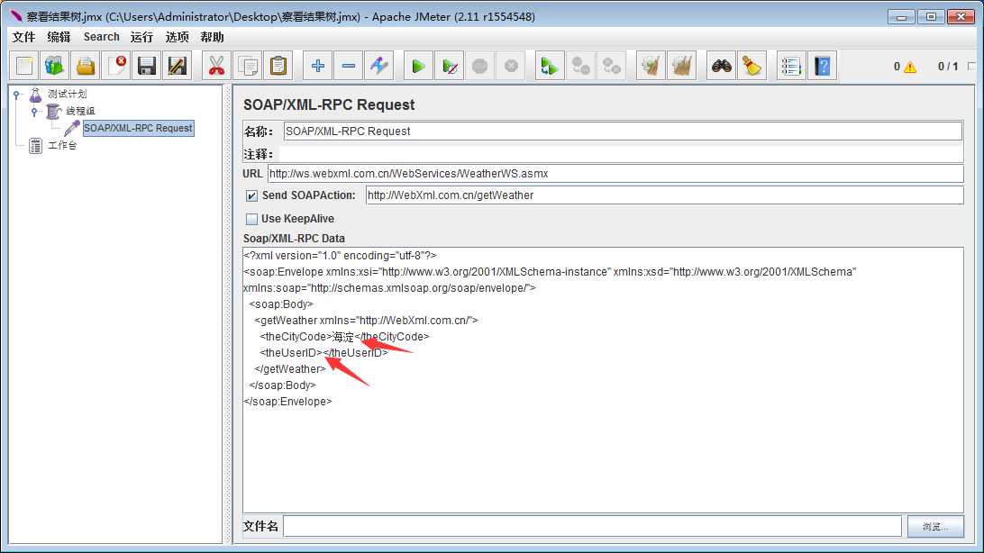Image resolution: width=984 pixels, height=553 pixels.
Task: Click the Save As icon with pencil
Action: pos(177,65)
